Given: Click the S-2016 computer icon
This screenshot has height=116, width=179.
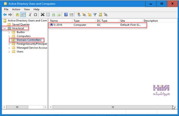Looking at the screenshot, I should [52, 25].
